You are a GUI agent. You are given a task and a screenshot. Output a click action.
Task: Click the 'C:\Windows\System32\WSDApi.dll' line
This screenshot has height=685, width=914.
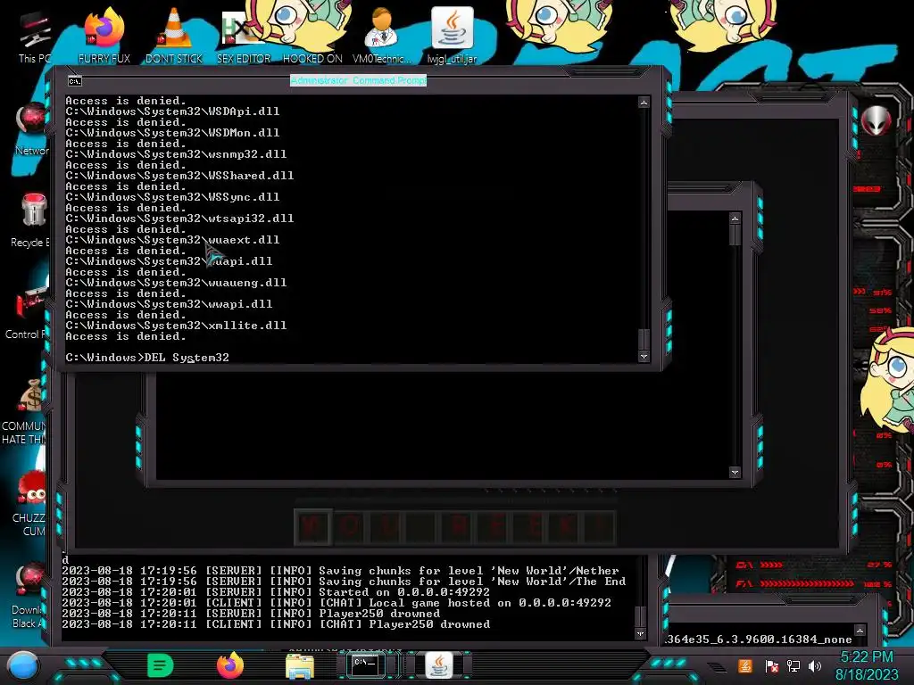172,111
